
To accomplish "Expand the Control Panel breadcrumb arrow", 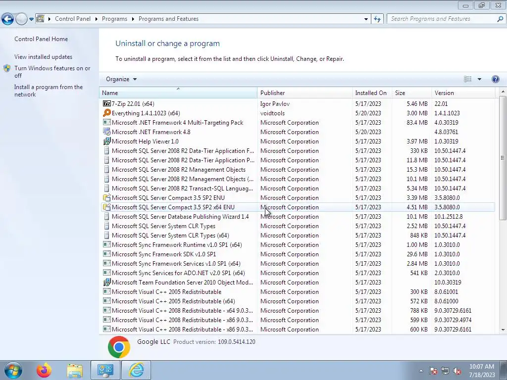I will [x=97, y=19].
